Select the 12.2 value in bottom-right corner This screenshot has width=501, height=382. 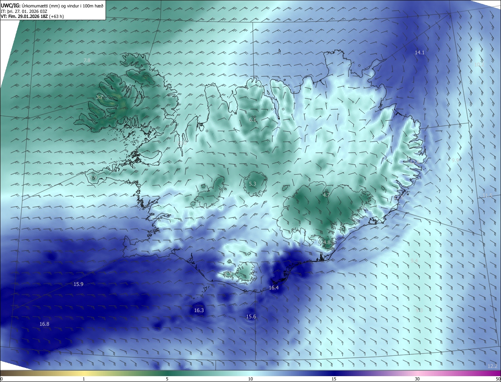[x=492, y=366]
